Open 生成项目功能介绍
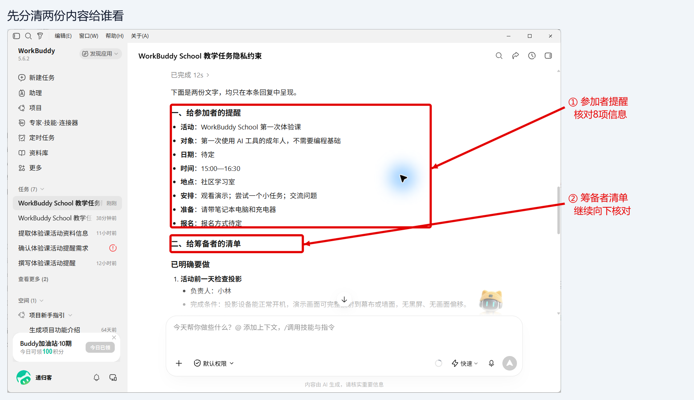The image size is (694, 400). (67, 330)
